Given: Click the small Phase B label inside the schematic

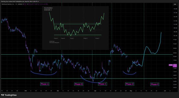Looking at the screenshot, I should coord(63,38).
